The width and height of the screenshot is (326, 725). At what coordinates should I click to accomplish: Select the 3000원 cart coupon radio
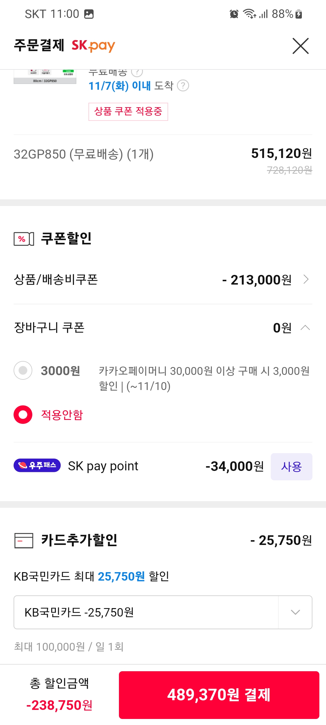click(23, 370)
